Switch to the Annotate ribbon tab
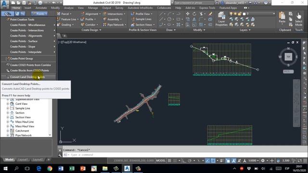The image size is (308, 173). (x=41, y=8)
